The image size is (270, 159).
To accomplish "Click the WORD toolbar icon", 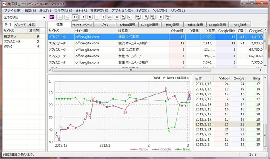I will 153,17.
